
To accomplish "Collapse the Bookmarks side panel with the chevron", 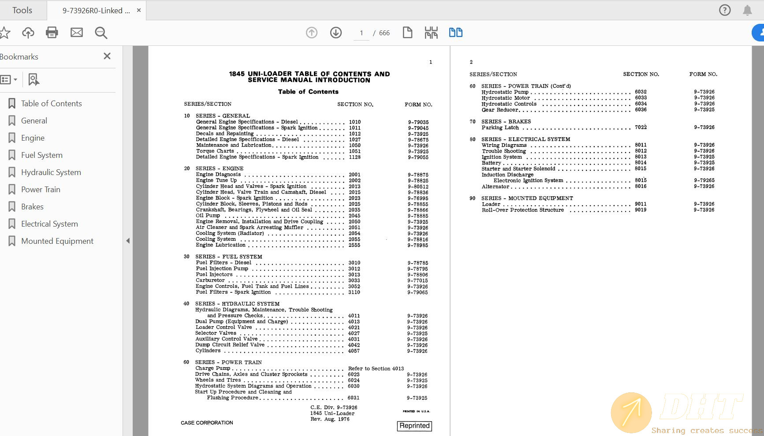I will pos(128,241).
